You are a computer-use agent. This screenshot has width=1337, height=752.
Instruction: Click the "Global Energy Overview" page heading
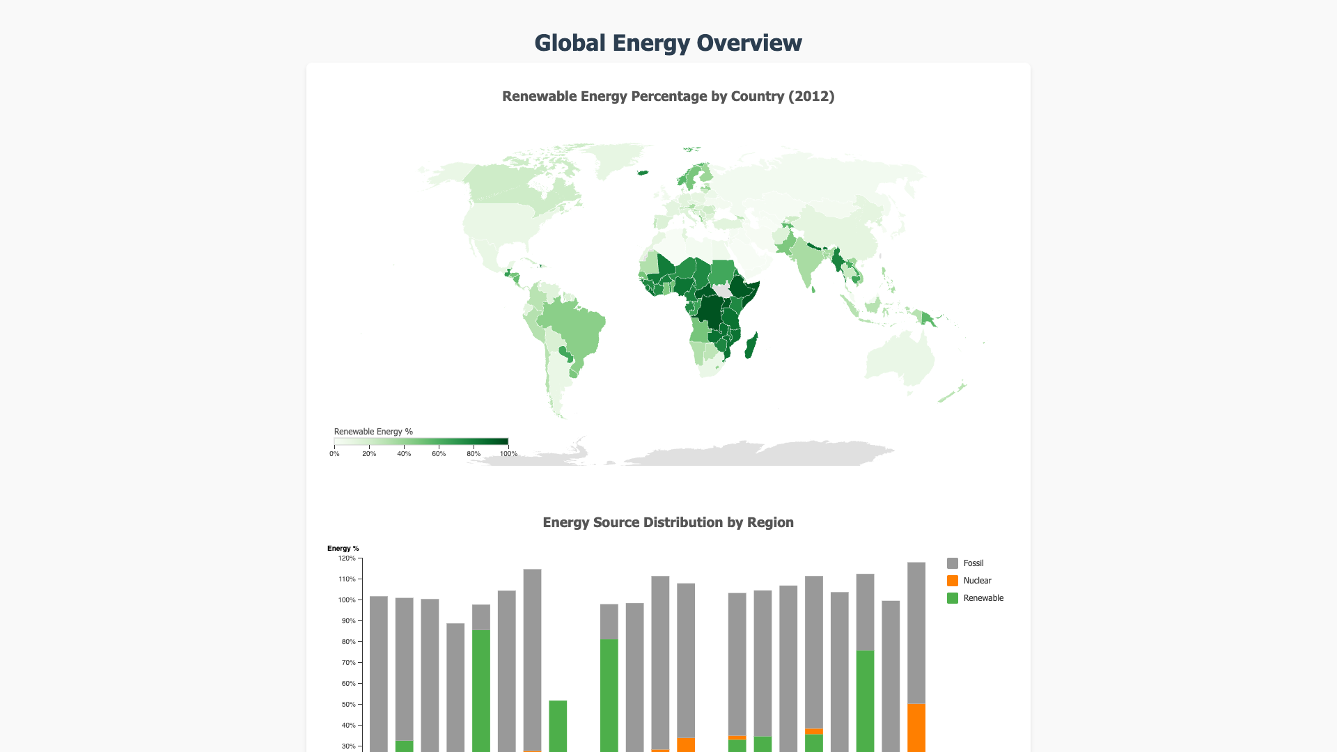click(668, 43)
